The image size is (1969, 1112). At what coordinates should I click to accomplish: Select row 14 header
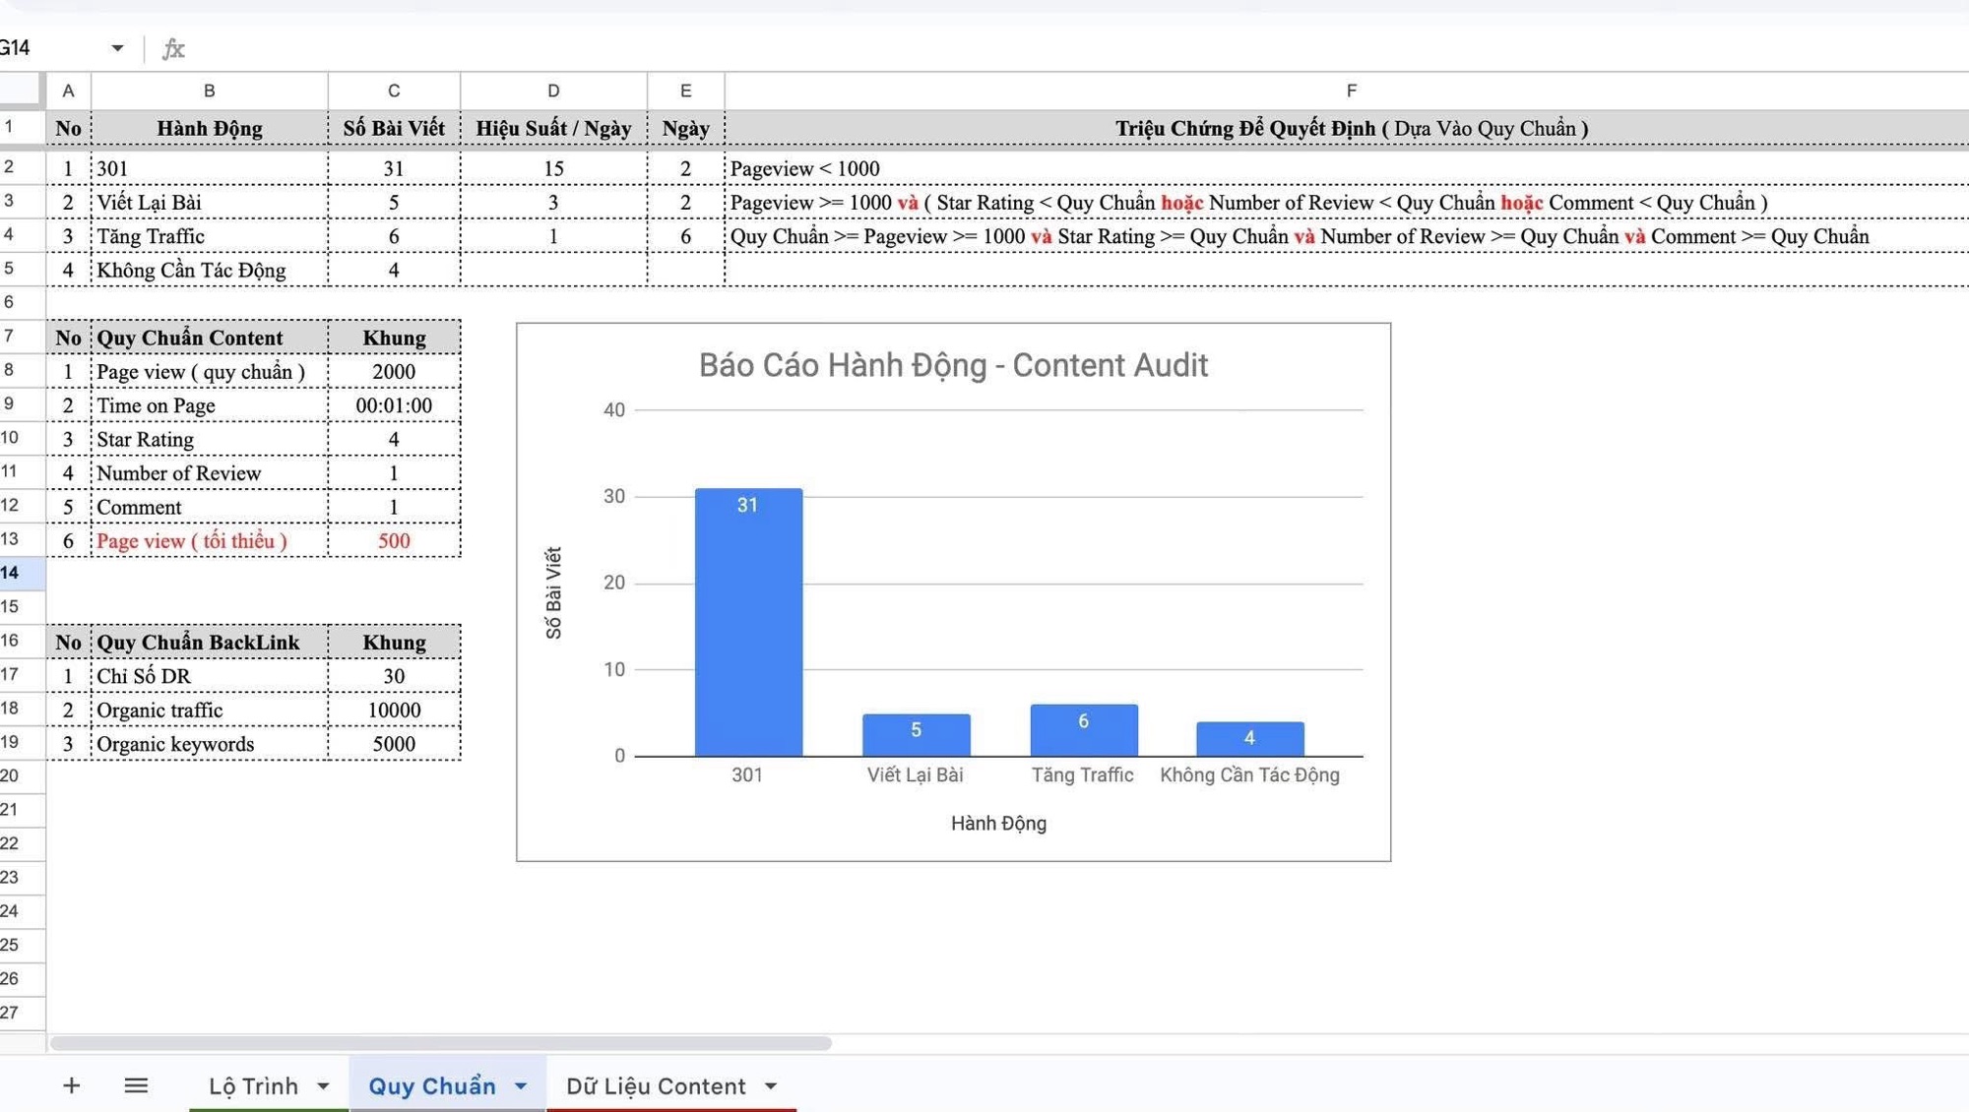tap(22, 573)
